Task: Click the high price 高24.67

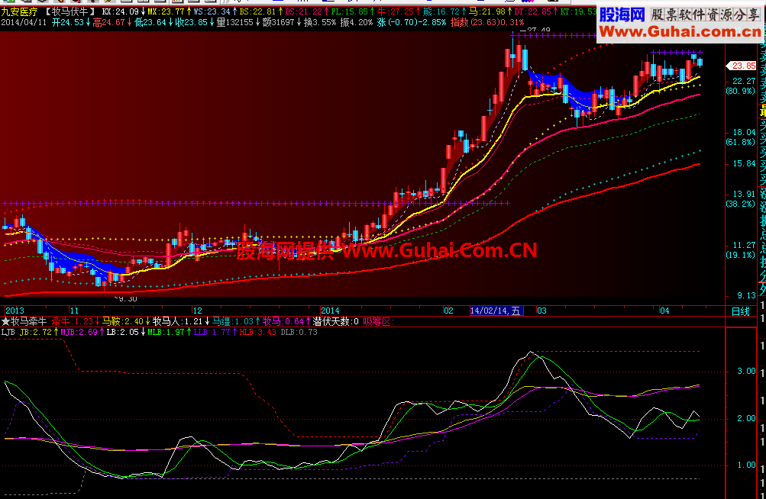Action: [x=109, y=22]
